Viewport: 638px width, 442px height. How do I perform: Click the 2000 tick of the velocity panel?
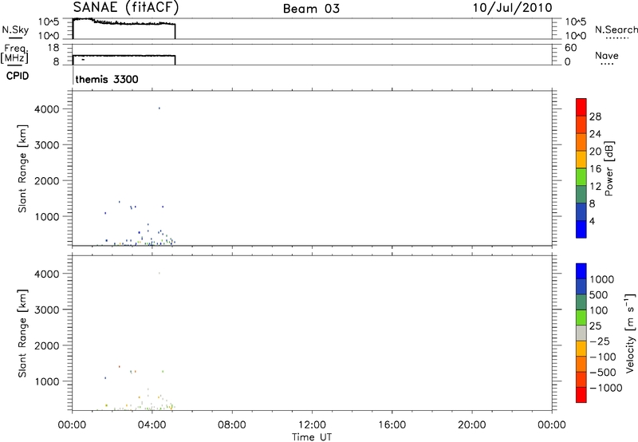pos(47,345)
